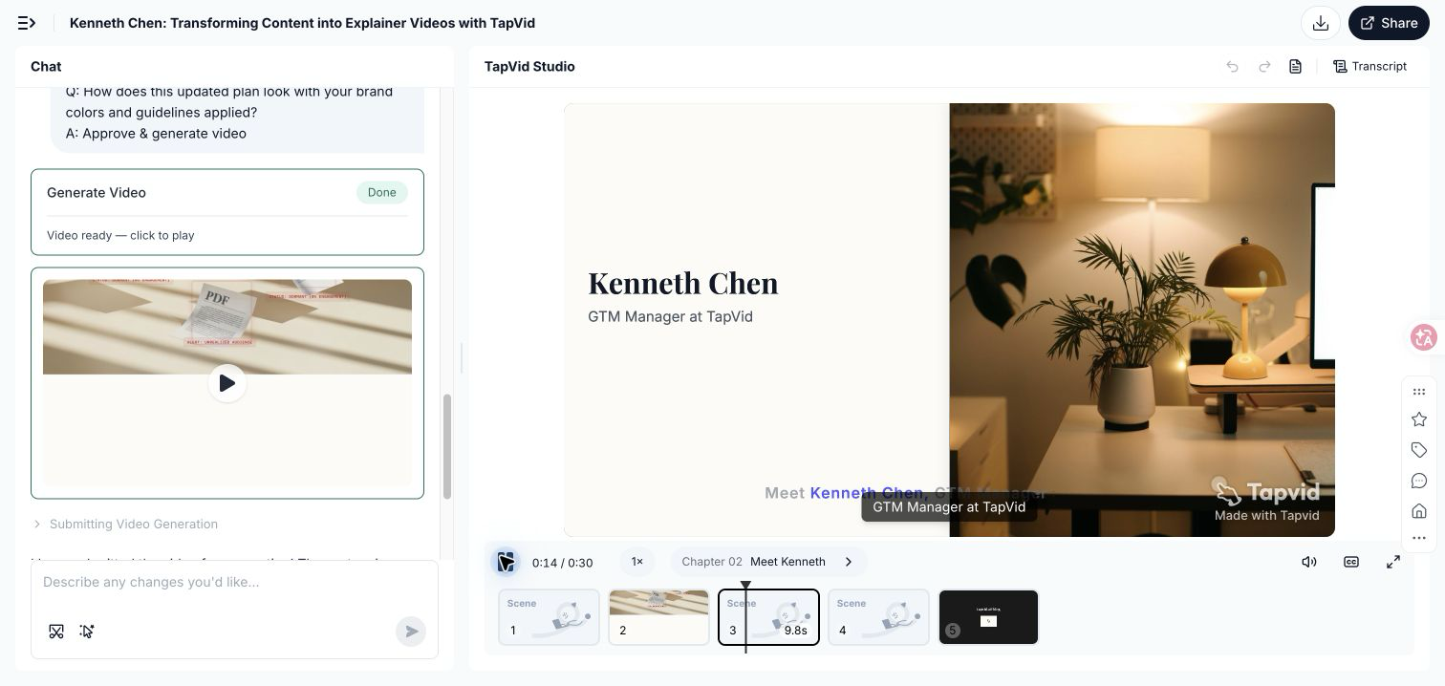Select Scene 4 thumbnail in the timeline
The image size is (1445, 686).
click(878, 617)
